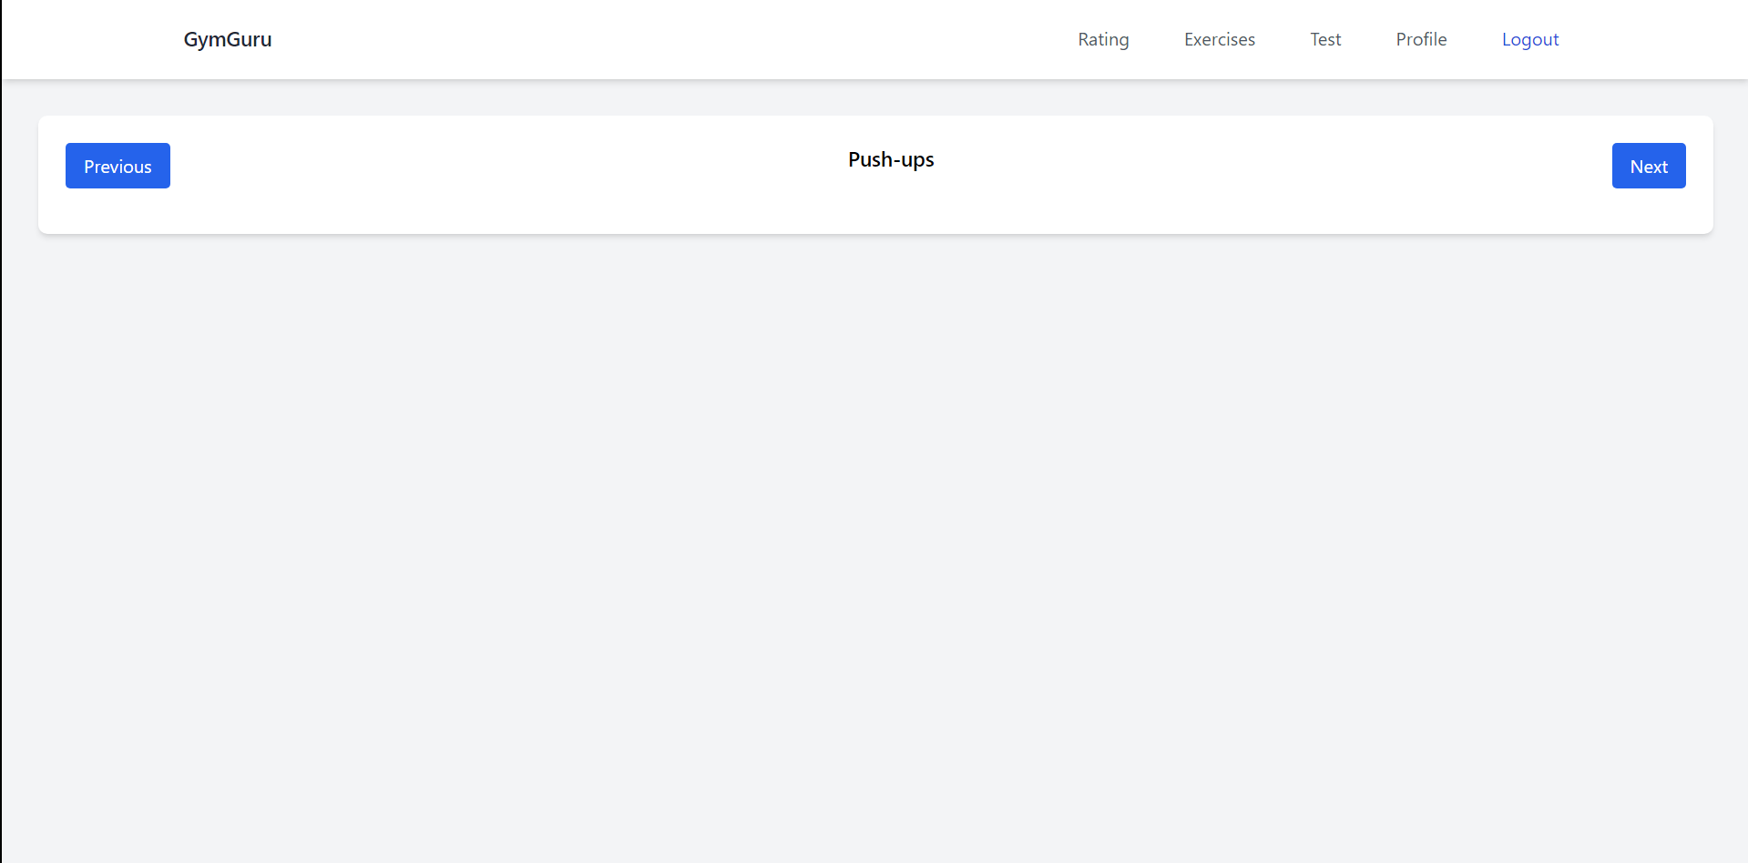Viewport: 1748px width, 863px height.
Task: Log out using the Logout link
Action: 1530,39
